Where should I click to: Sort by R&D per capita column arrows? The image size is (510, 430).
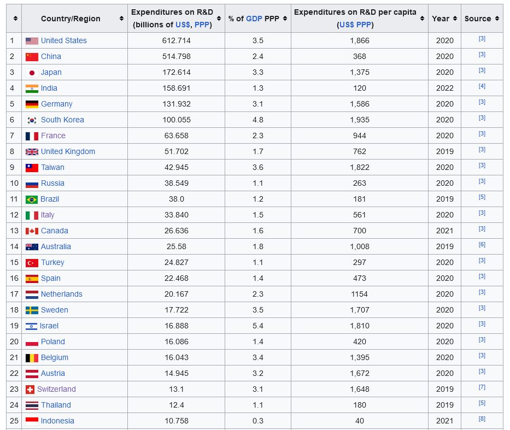tap(422, 19)
